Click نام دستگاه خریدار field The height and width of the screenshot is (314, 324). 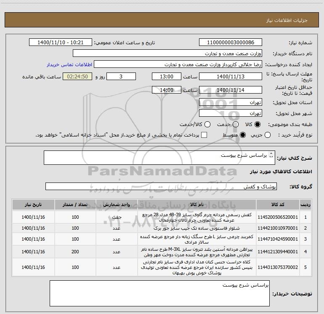(167, 54)
